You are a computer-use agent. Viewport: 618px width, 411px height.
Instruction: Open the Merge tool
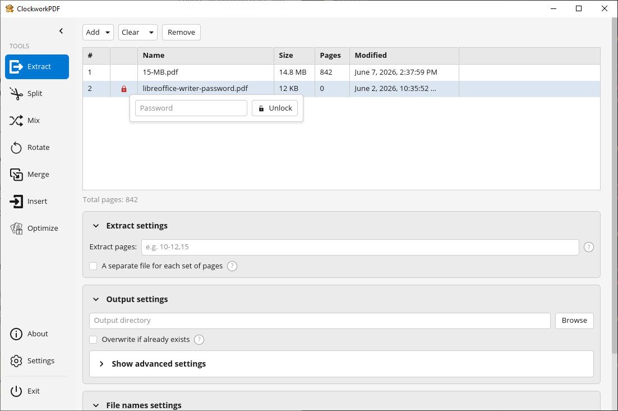37,175
